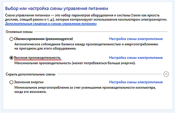
Task: Click the Скрыть дополнительные схемы label
Action: [x=30, y=74]
